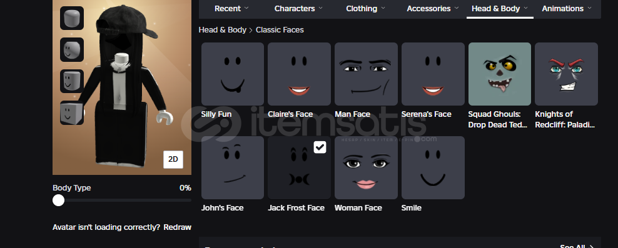The width and height of the screenshot is (618, 248).
Task: Choose the Man Face thumbnail
Action: pos(366,74)
